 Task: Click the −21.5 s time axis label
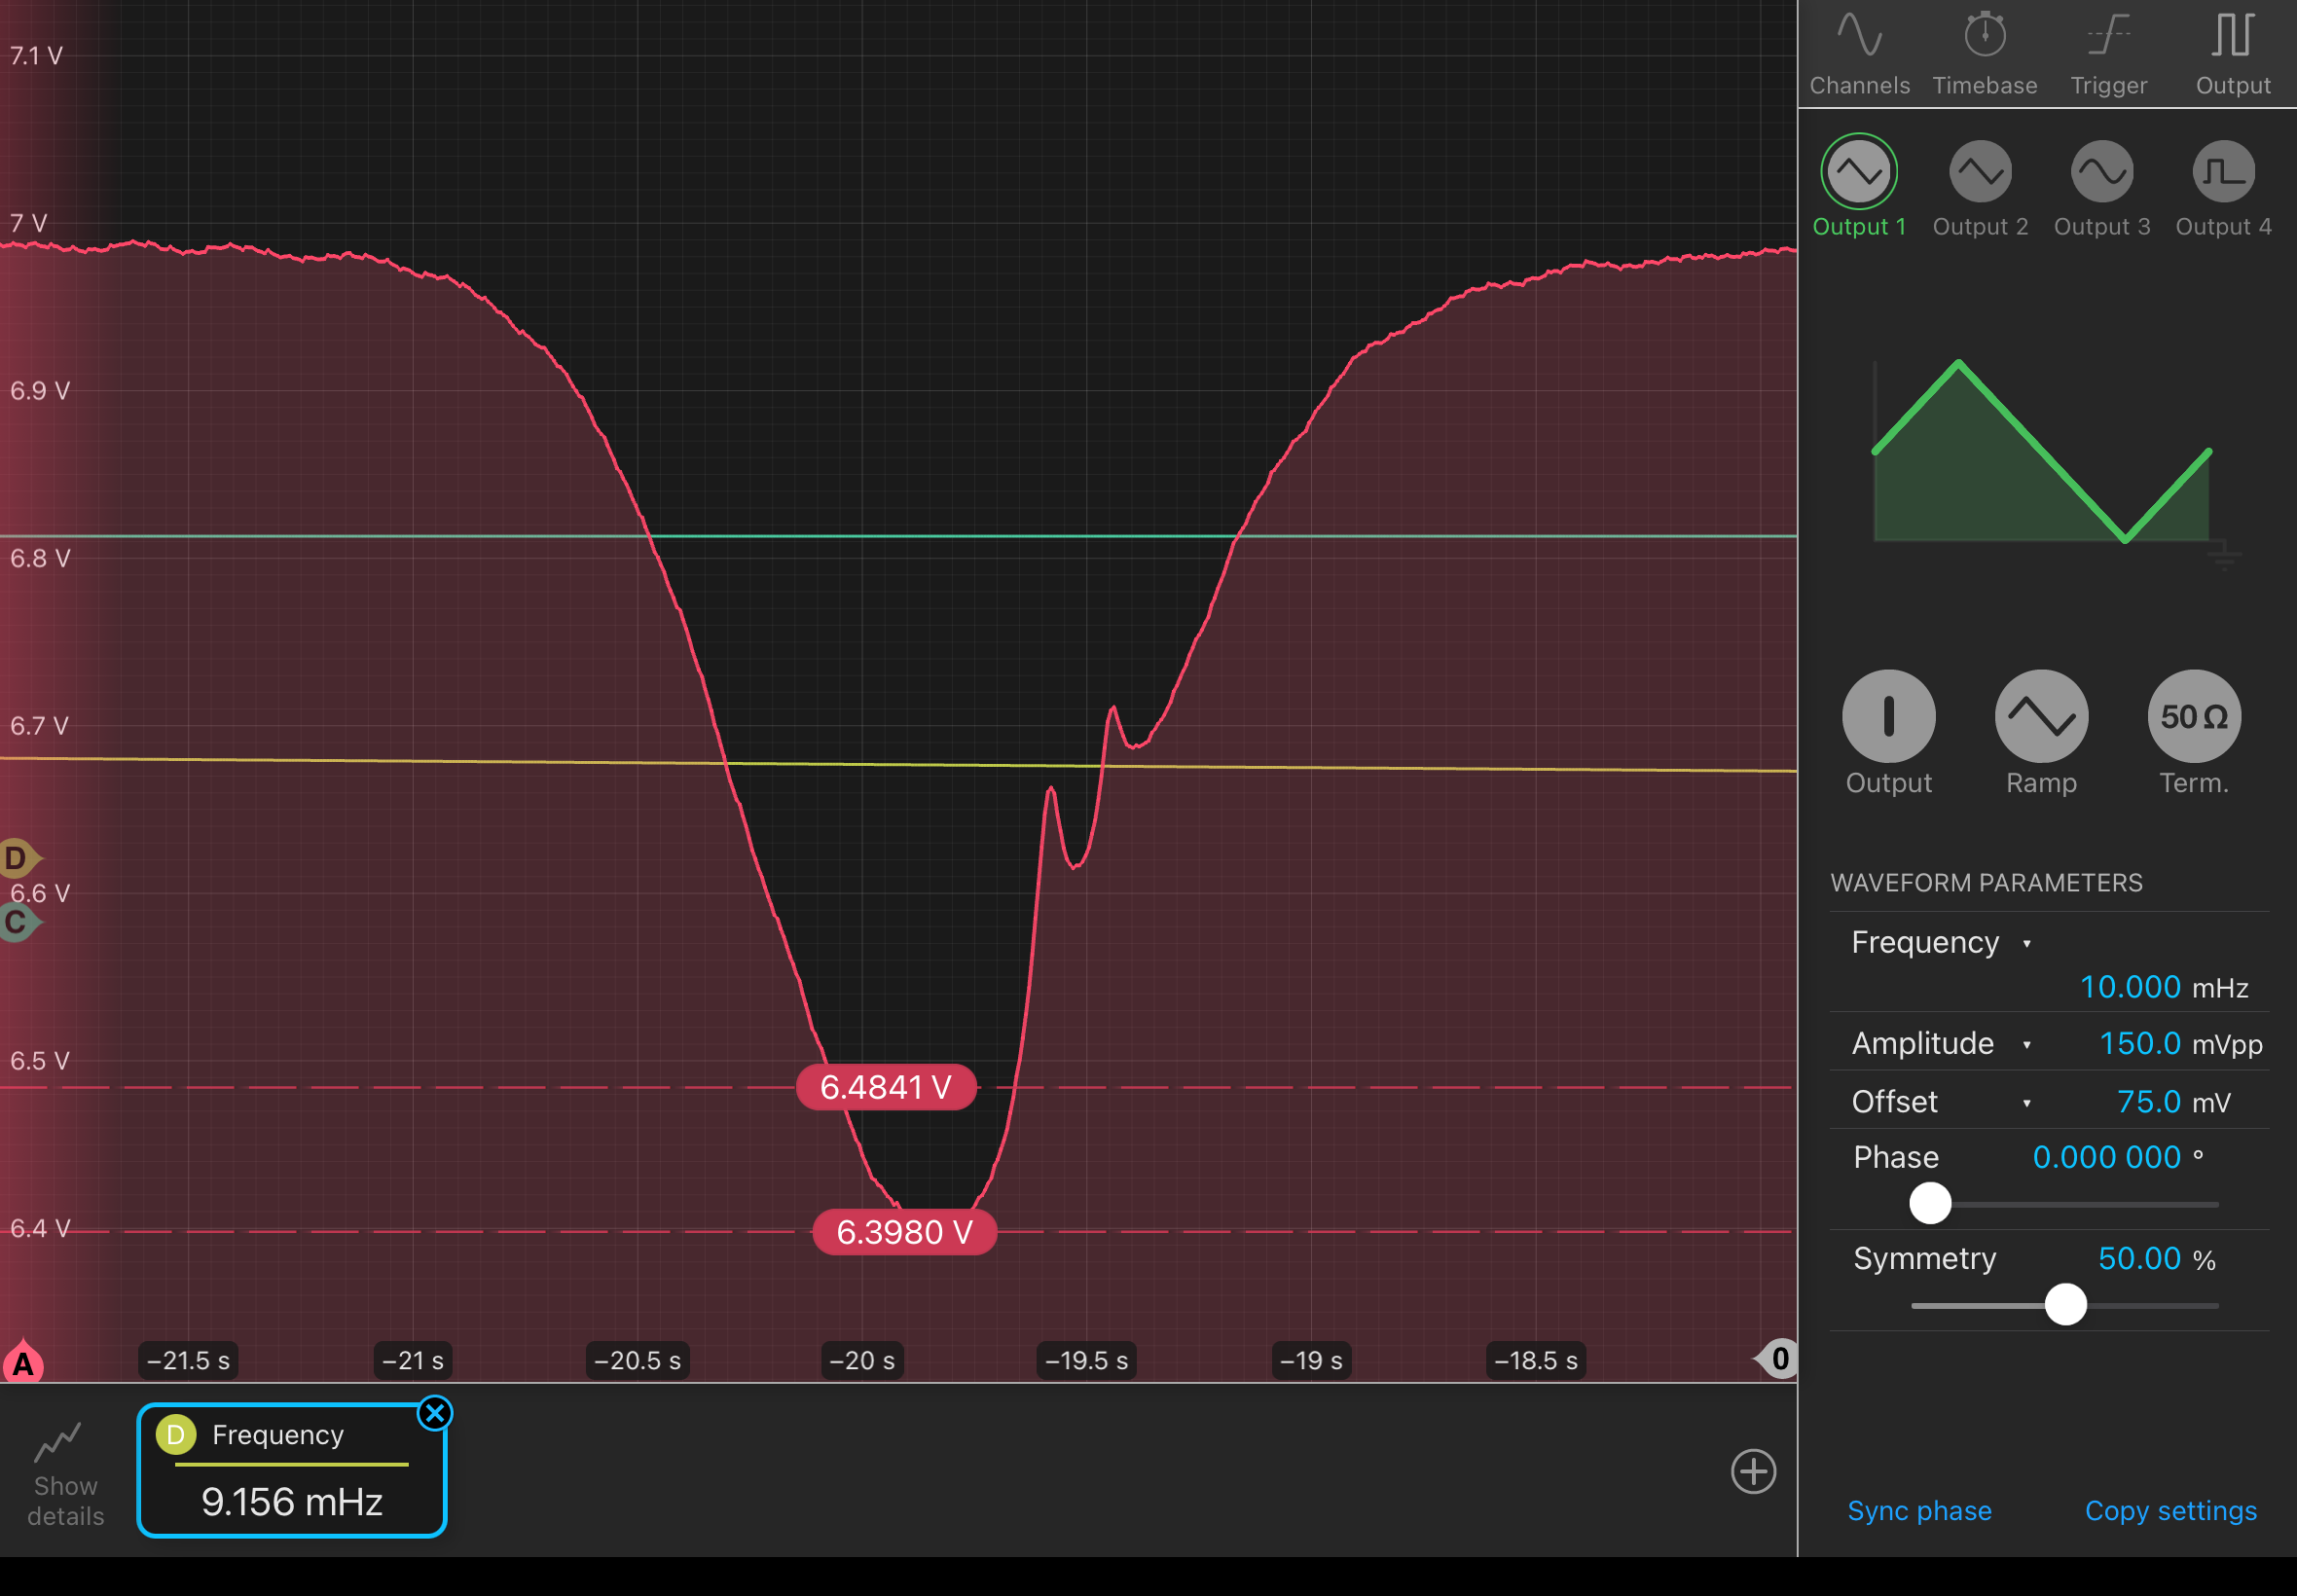[x=188, y=1360]
